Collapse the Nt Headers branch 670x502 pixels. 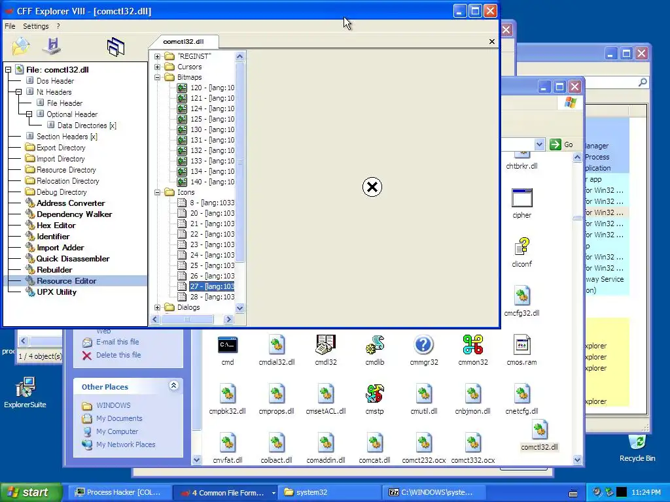tap(18, 92)
